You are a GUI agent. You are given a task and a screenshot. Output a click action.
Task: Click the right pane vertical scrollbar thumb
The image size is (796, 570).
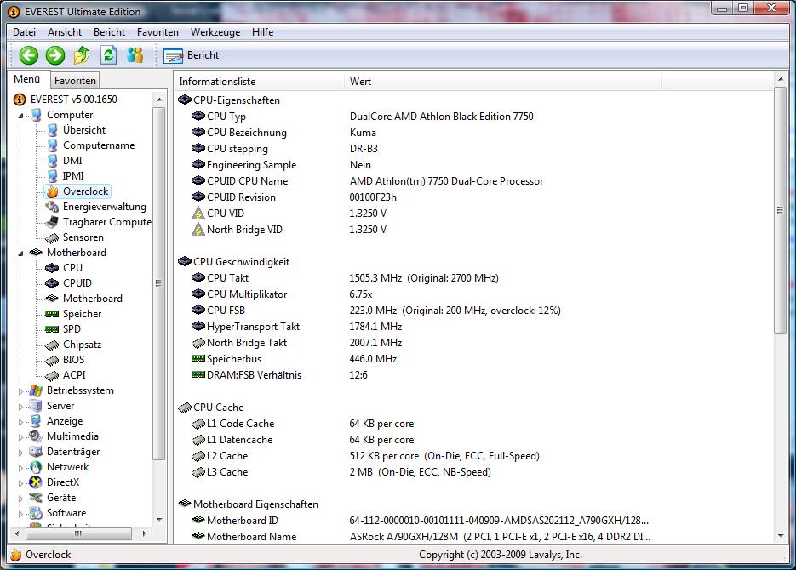tap(781, 210)
